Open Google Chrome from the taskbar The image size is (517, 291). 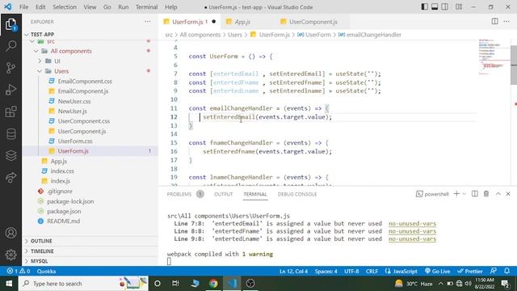pyautogui.click(x=213, y=284)
